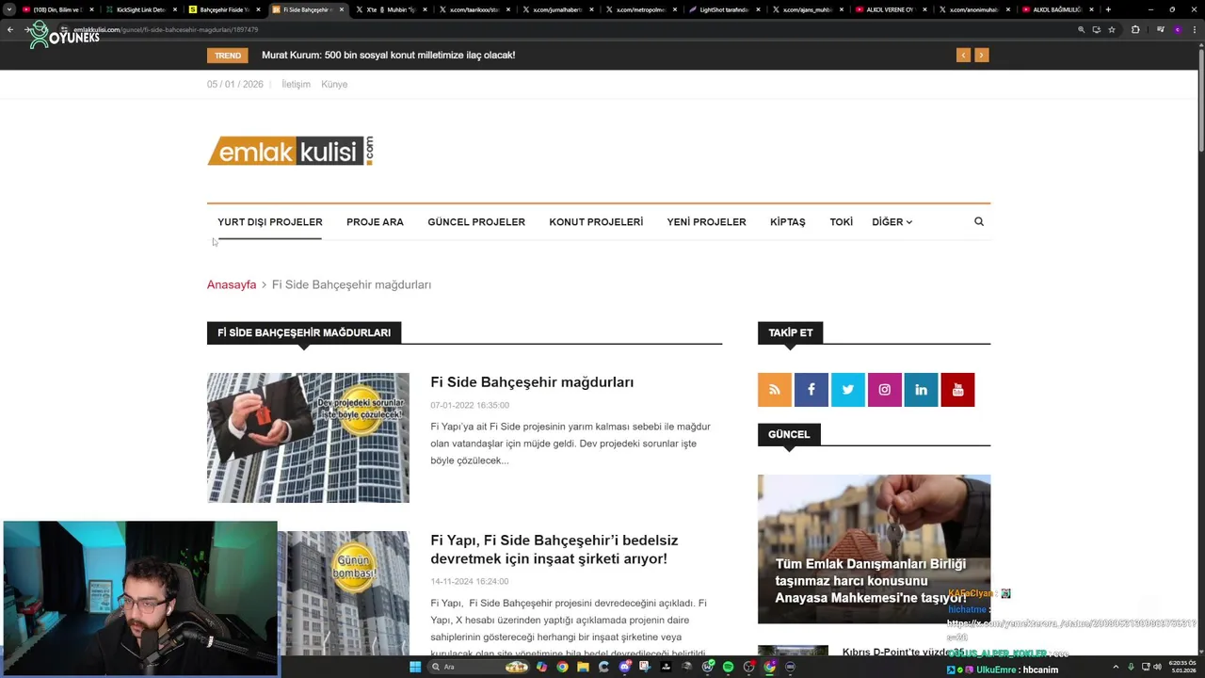The height and width of the screenshot is (678, 1205).
Task: Click the Anasayfa breadcrumb link
Action: [x=232, y=284]
